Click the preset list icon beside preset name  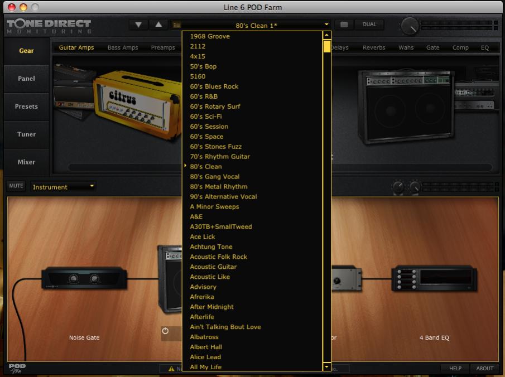coord(177,25)
